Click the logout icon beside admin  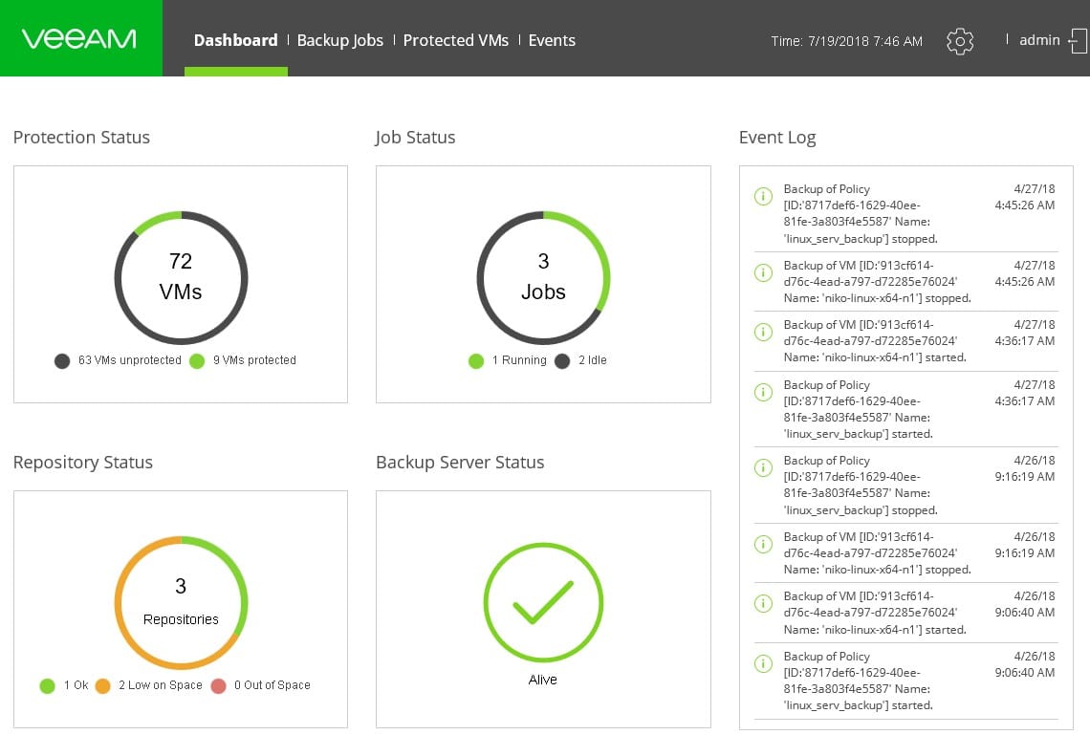1079,41
